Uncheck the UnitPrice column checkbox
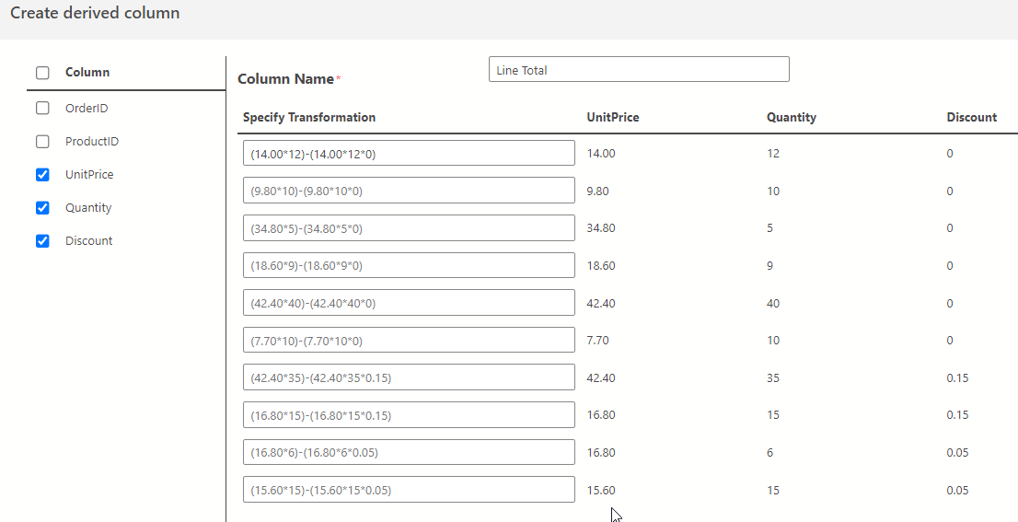 [x=42, y=175]
